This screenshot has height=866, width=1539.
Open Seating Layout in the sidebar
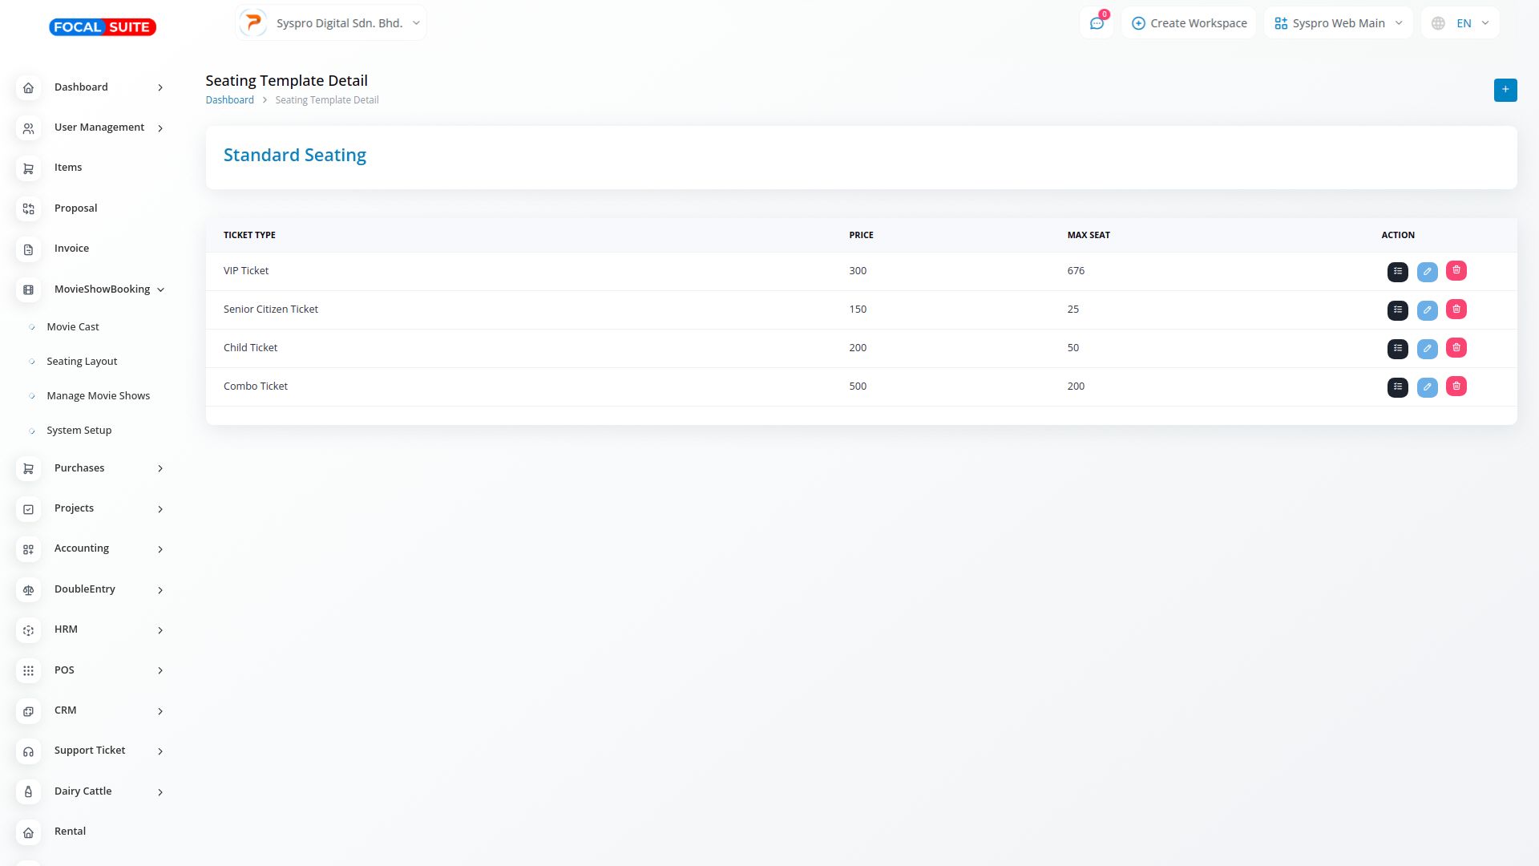coord(82,362)
